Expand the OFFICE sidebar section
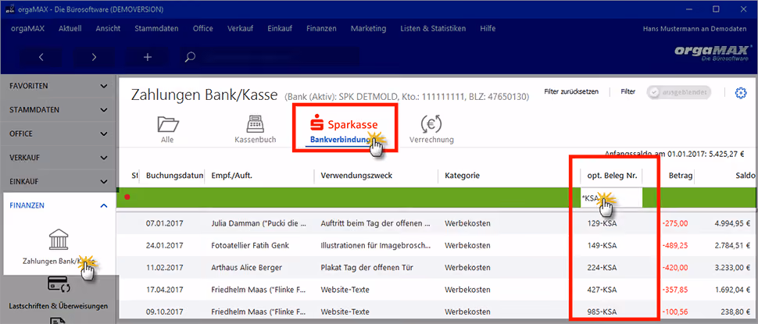 pyautogui.click(x=59, y=134)
